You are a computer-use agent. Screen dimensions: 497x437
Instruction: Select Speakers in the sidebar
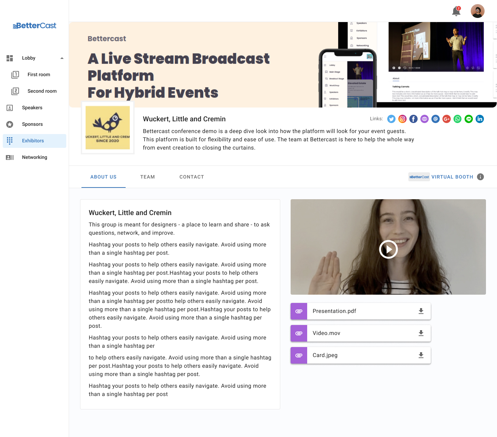(x=32, y=108)
